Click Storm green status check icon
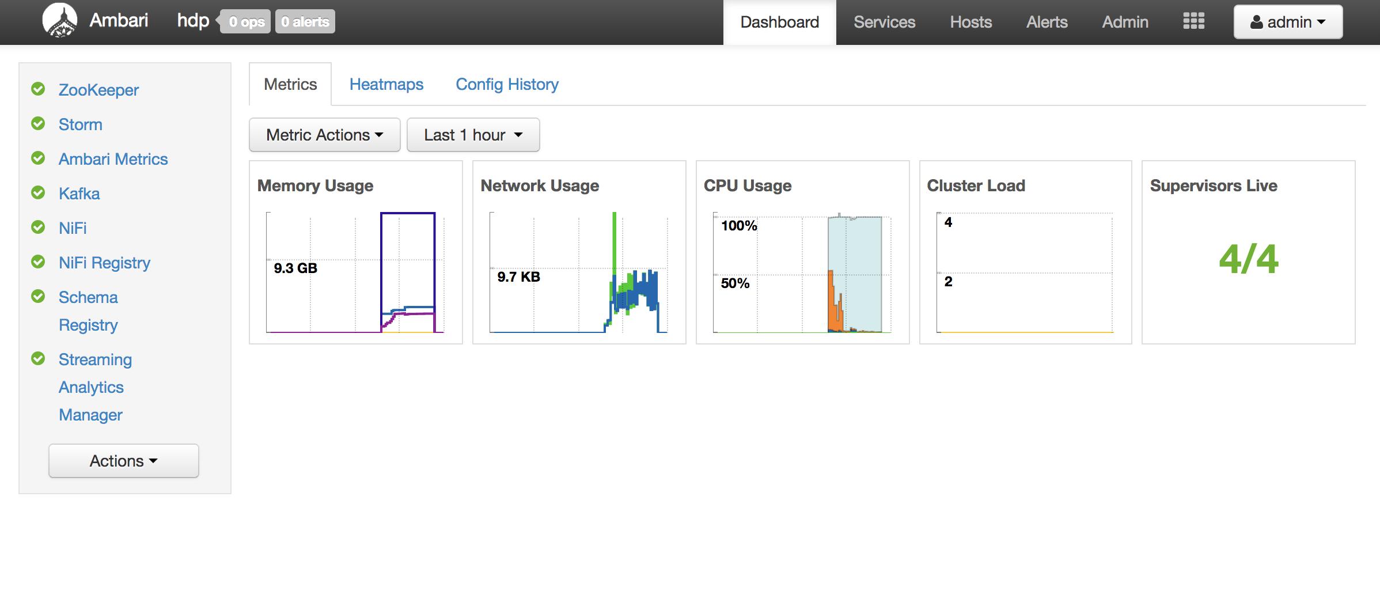 38,124
